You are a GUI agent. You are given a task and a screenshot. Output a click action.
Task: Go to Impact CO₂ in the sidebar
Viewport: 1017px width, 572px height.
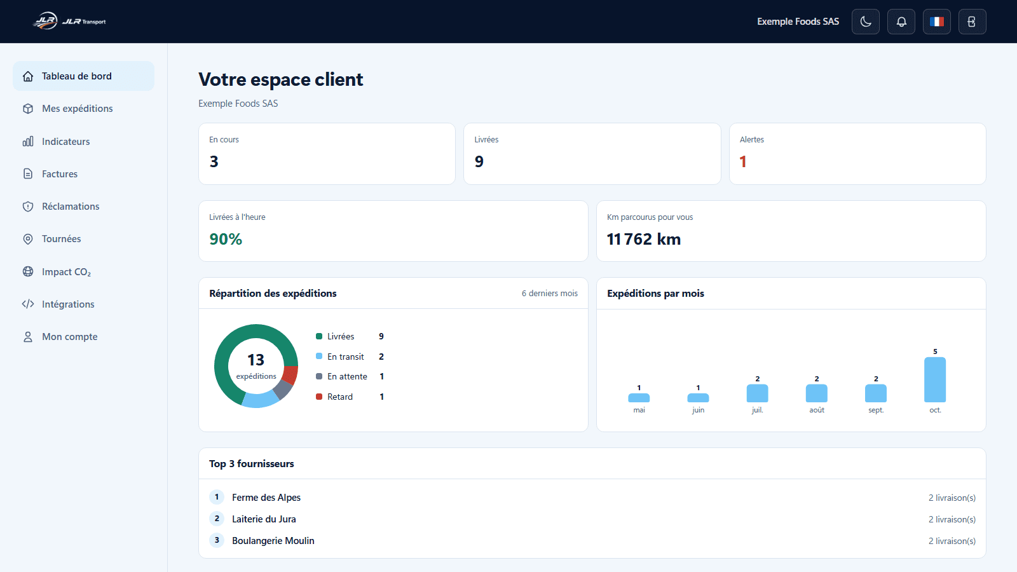pos(83,271)
